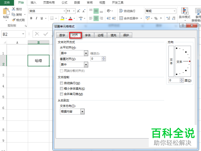The image size is (201, 151).
Task: Click the degrees input field
Action: (x=174, y=81)
